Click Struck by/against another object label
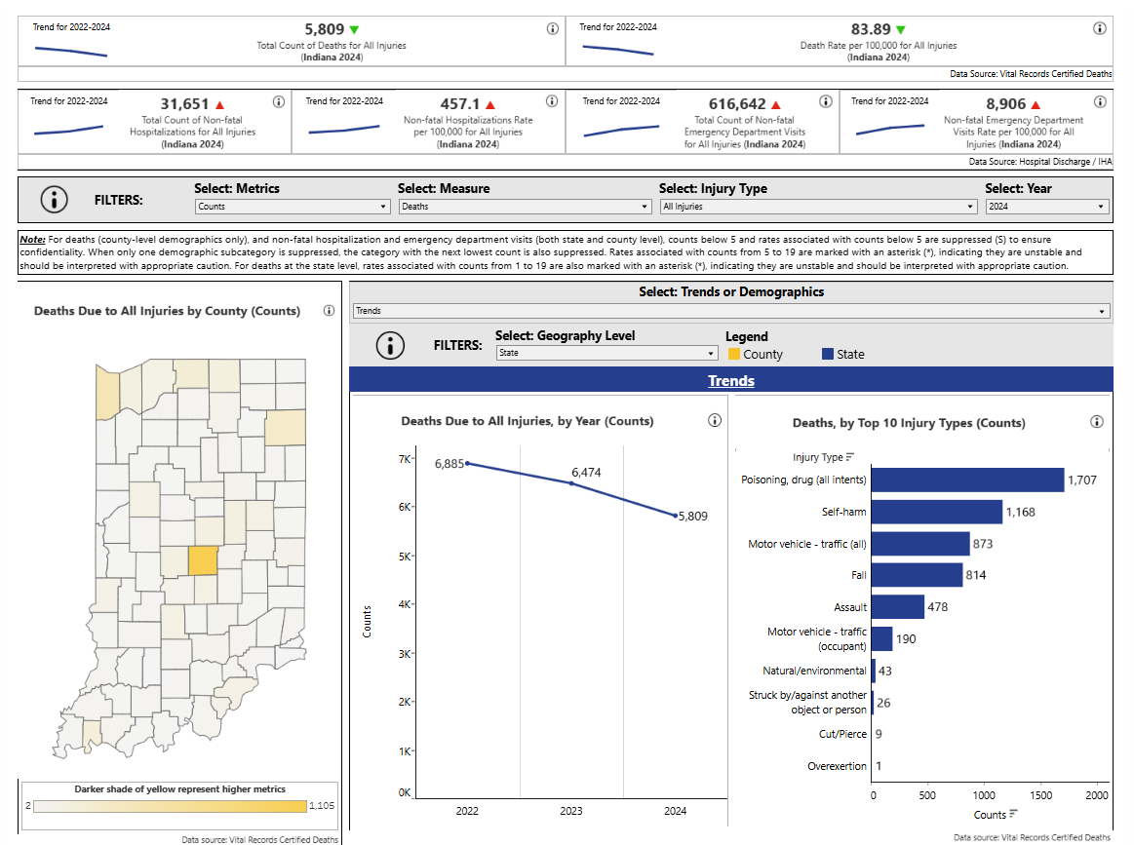 [807, 703]
